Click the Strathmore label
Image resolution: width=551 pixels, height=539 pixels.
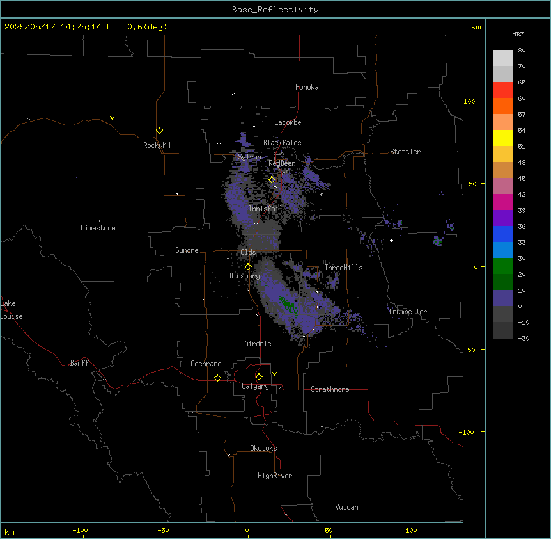(x=330, y=389)
